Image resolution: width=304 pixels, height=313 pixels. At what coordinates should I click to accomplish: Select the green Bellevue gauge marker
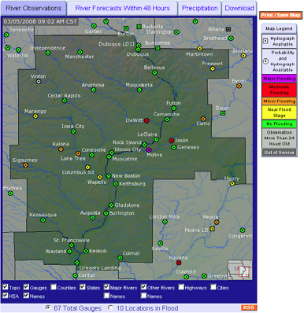click(x=154, y=72)
